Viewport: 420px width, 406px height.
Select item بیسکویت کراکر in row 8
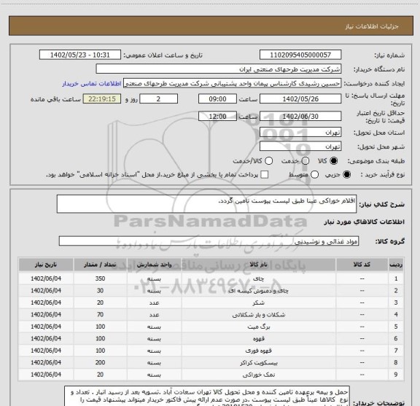pos(258,362)
